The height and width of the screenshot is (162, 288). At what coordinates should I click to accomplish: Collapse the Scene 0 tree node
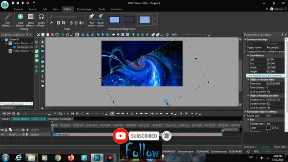2,40
